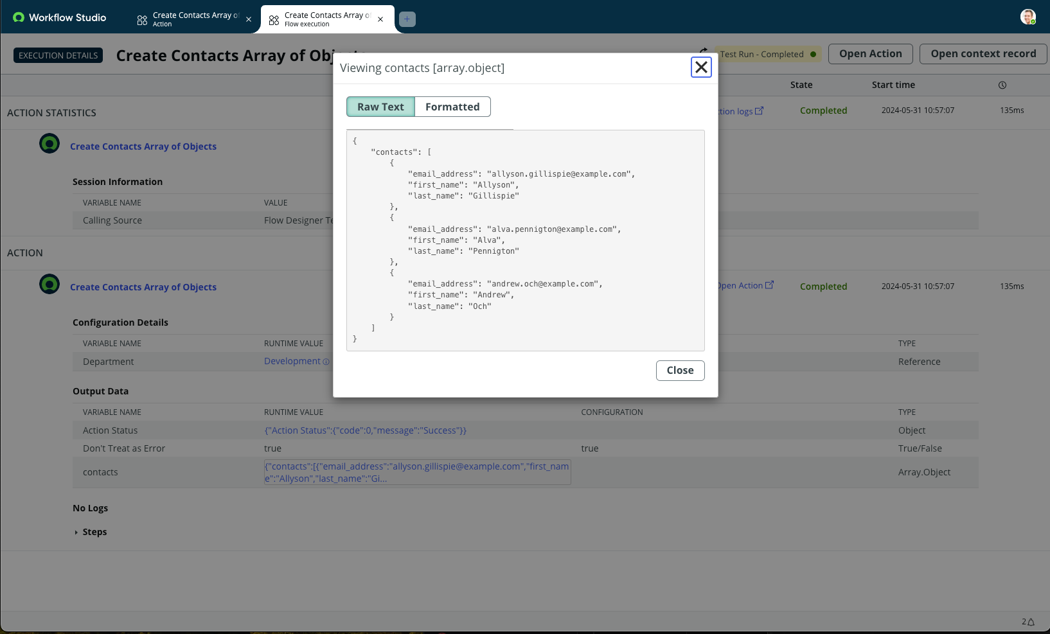Click the No Logs label
This screenshot has height=634, width=1050.
click(x=90, y=508)
